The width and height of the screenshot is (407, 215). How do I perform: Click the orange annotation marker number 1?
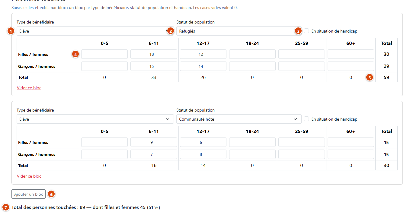coord(11,31)
